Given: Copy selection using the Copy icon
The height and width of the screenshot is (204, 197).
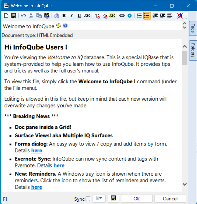Looking at the screenshot, I should (x=39, y=16).
